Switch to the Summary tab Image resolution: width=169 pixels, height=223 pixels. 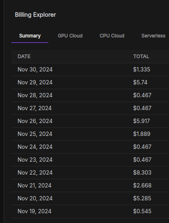click(x=30, y=36)
